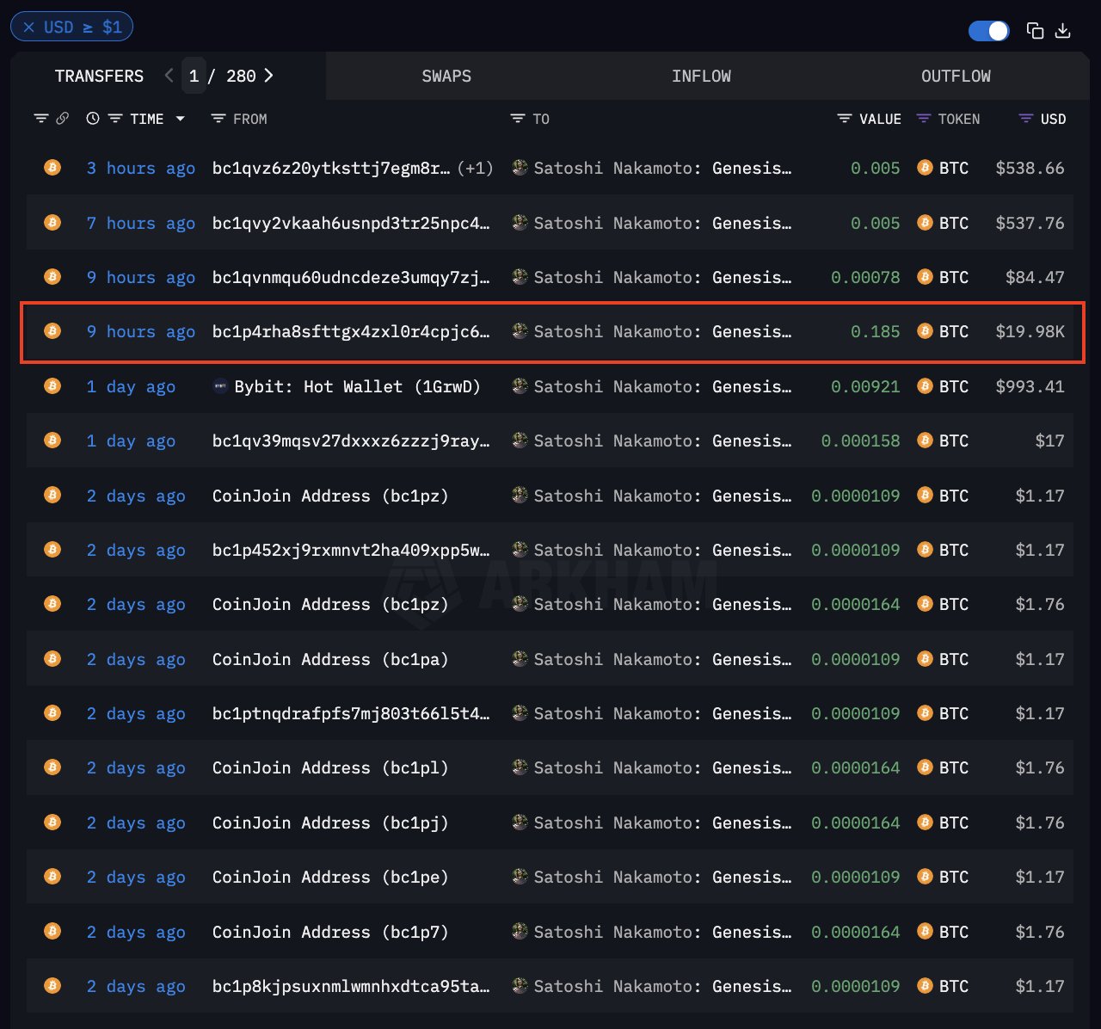Click the BTC token icon in the highlighted row
The height and width of the screenshot is (1029, 1101).
click(x=925, y=331)
